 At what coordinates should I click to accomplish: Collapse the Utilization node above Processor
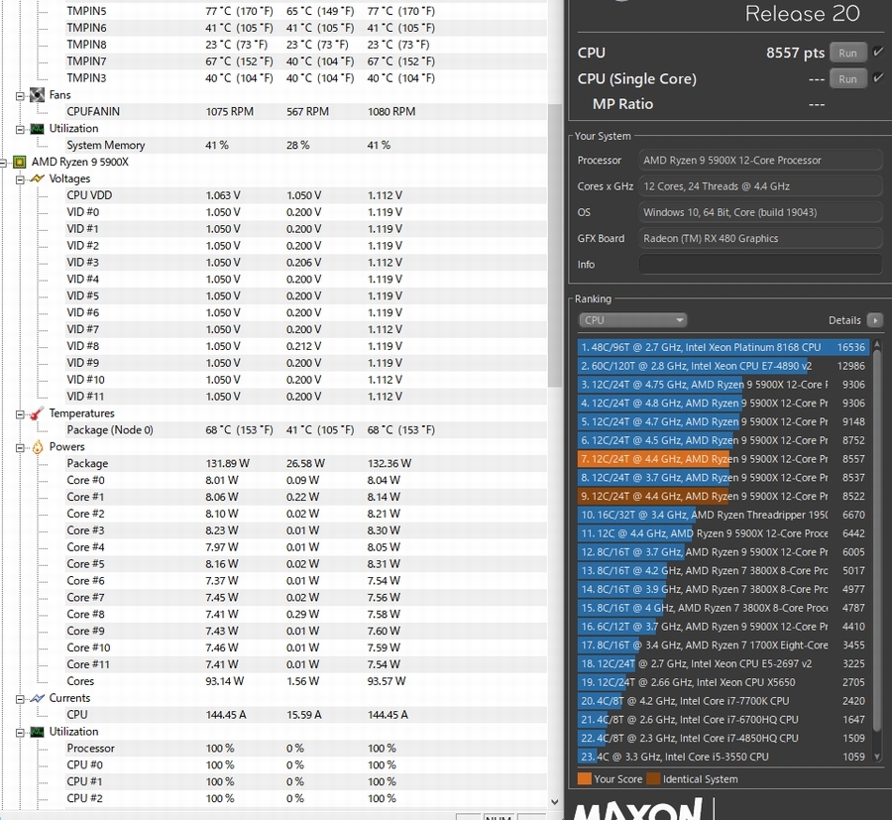pyautogui.click(x=20, y=733)
